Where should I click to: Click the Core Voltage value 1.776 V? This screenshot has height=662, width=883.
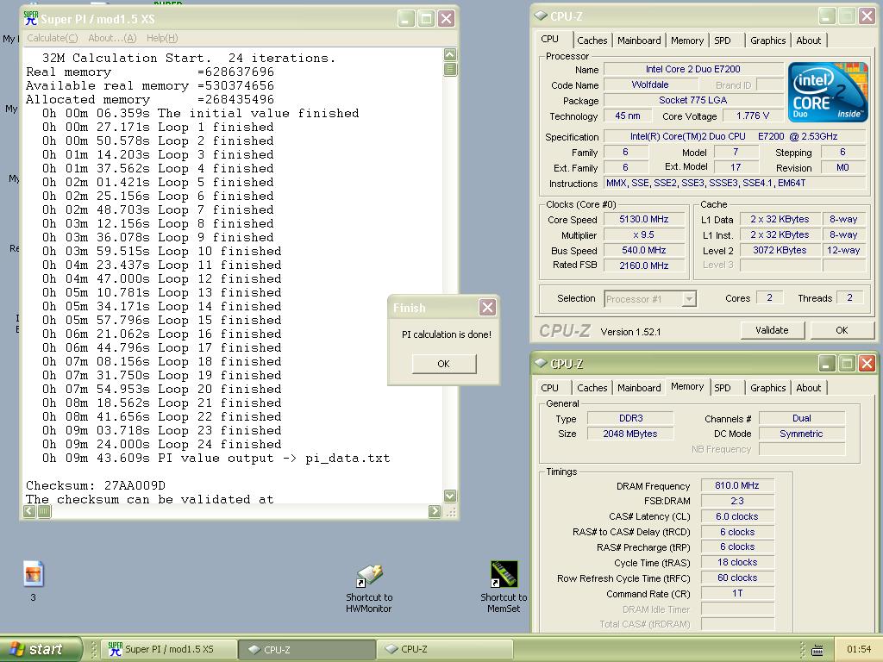click(752, 116)
